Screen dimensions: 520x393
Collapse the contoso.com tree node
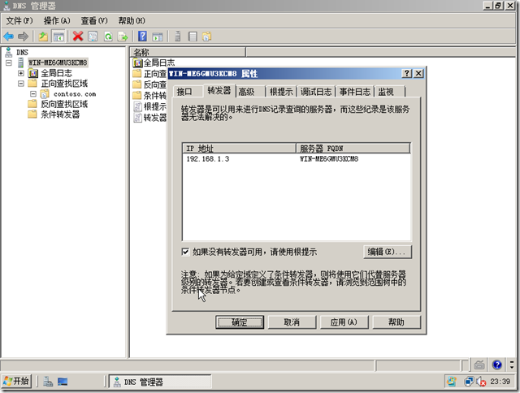coord(33,94)
